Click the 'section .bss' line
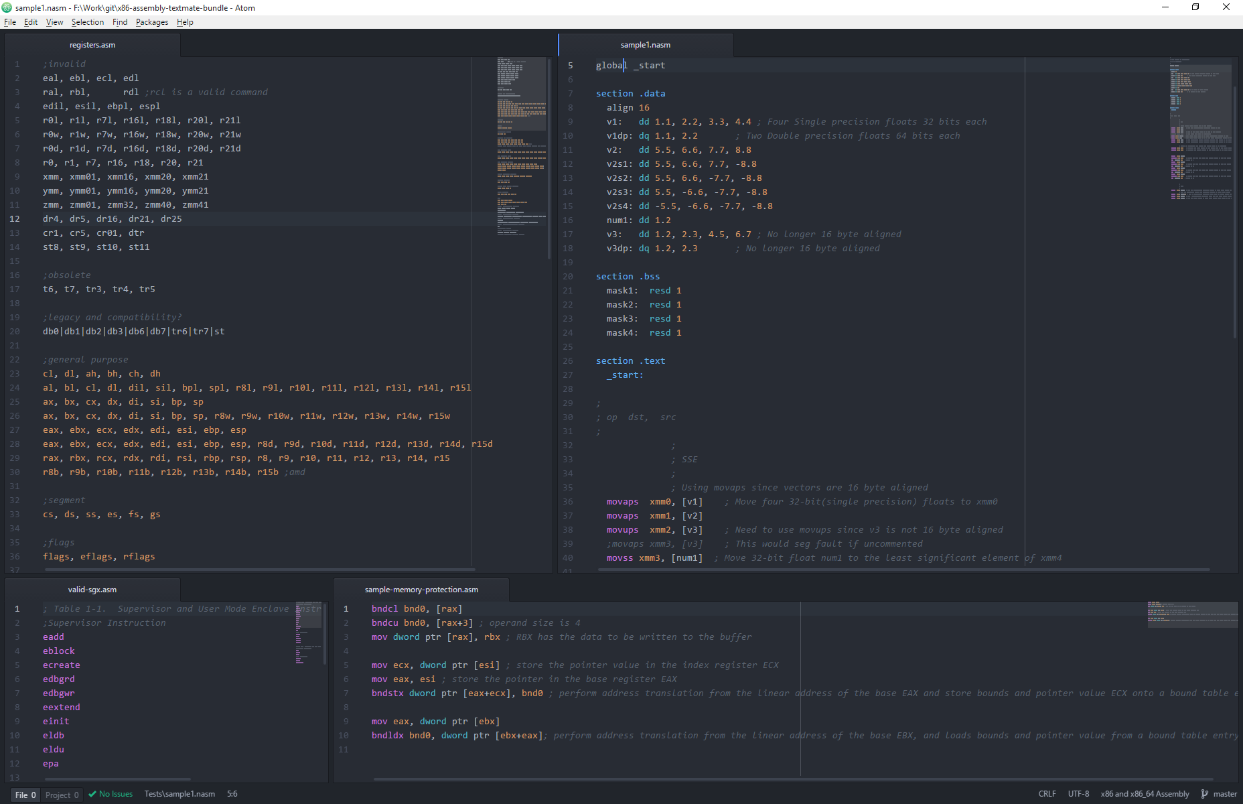The image size is (1243, 804). click(628, 277)
